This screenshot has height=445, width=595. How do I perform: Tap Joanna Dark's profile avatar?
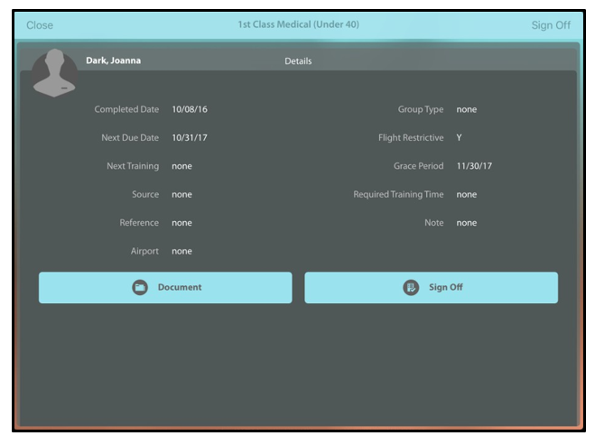[54, 72]
